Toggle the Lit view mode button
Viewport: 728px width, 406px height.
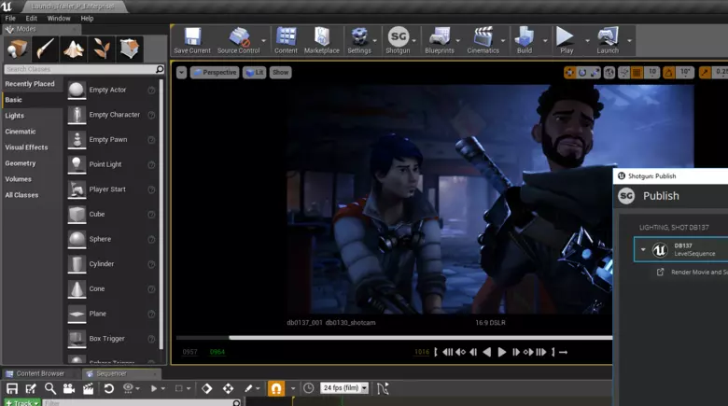[255, 73]
